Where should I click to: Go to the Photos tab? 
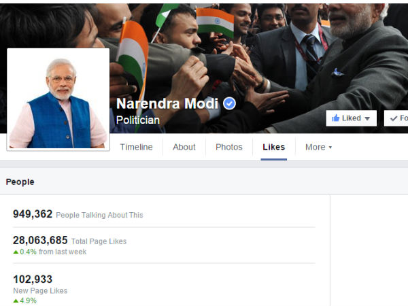[229, 148]
